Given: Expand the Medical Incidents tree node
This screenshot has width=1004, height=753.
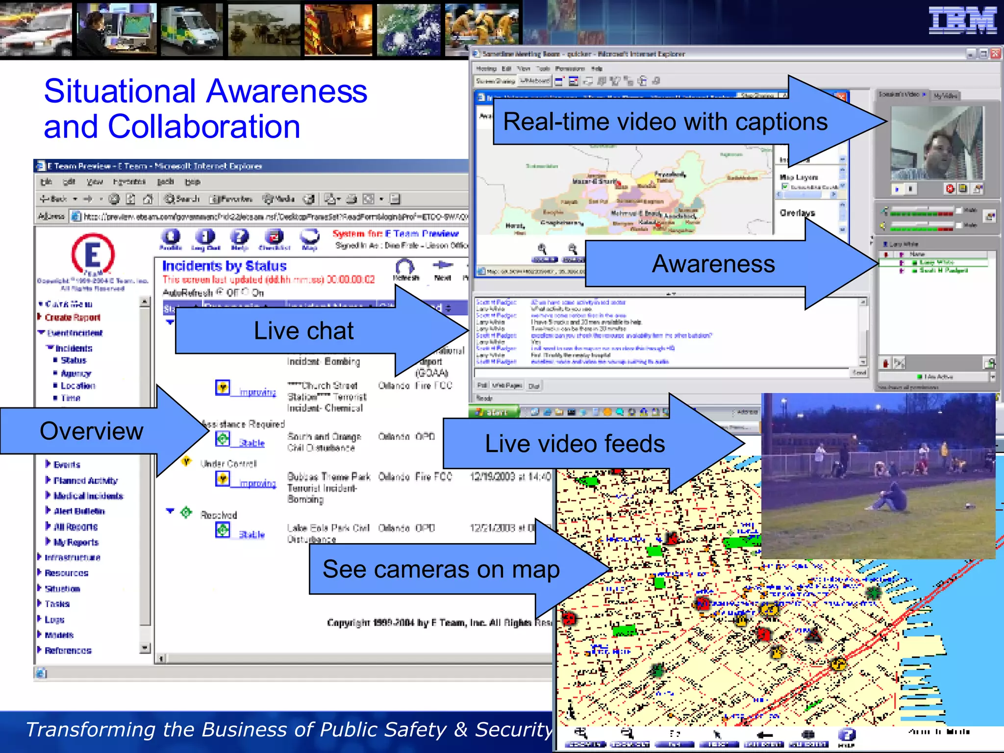Looking at the screenshot, I should point(48,495).
